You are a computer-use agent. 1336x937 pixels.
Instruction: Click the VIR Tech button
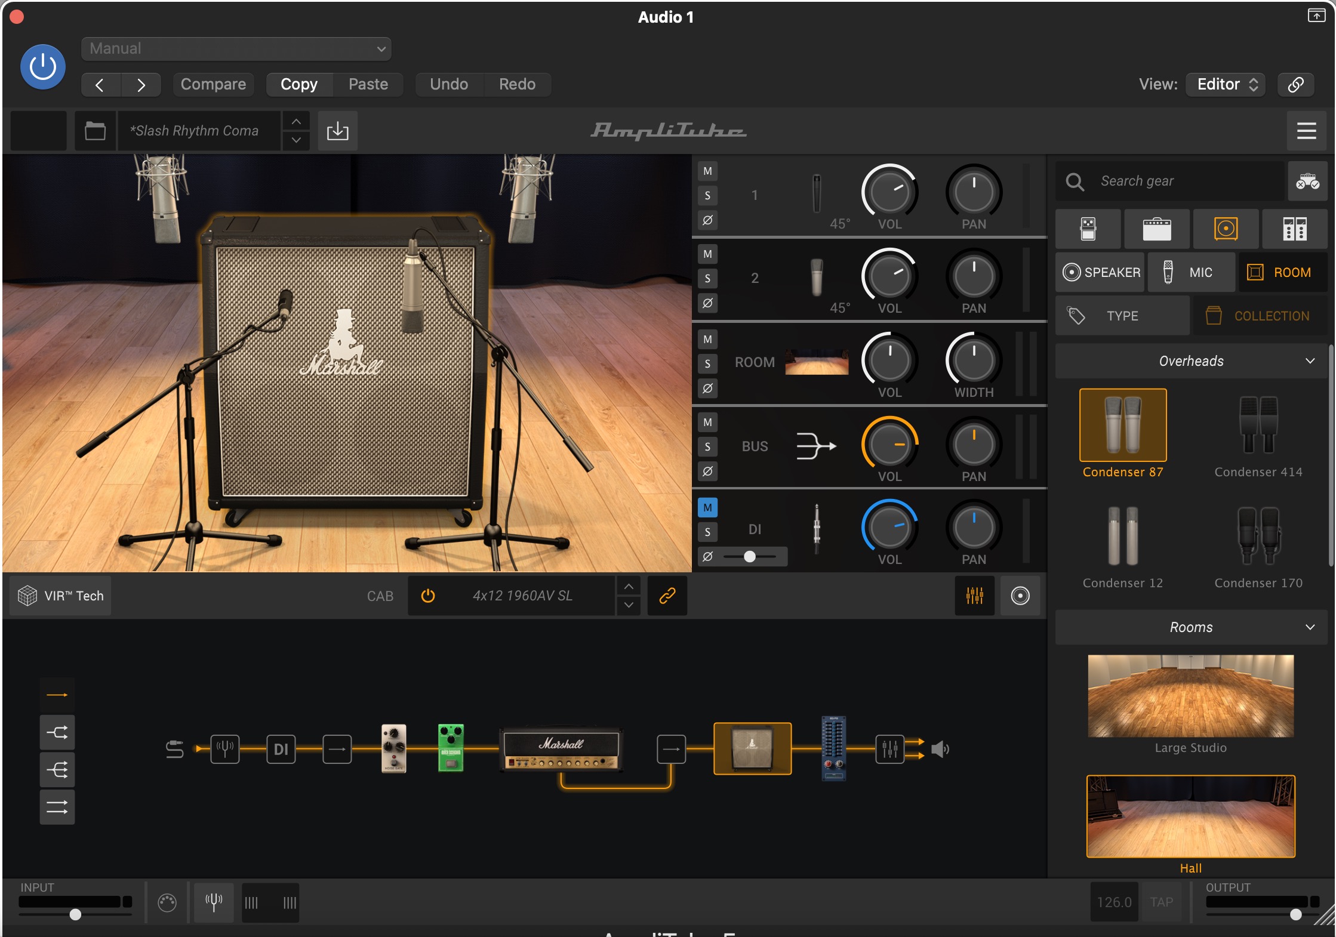(61, 596)
